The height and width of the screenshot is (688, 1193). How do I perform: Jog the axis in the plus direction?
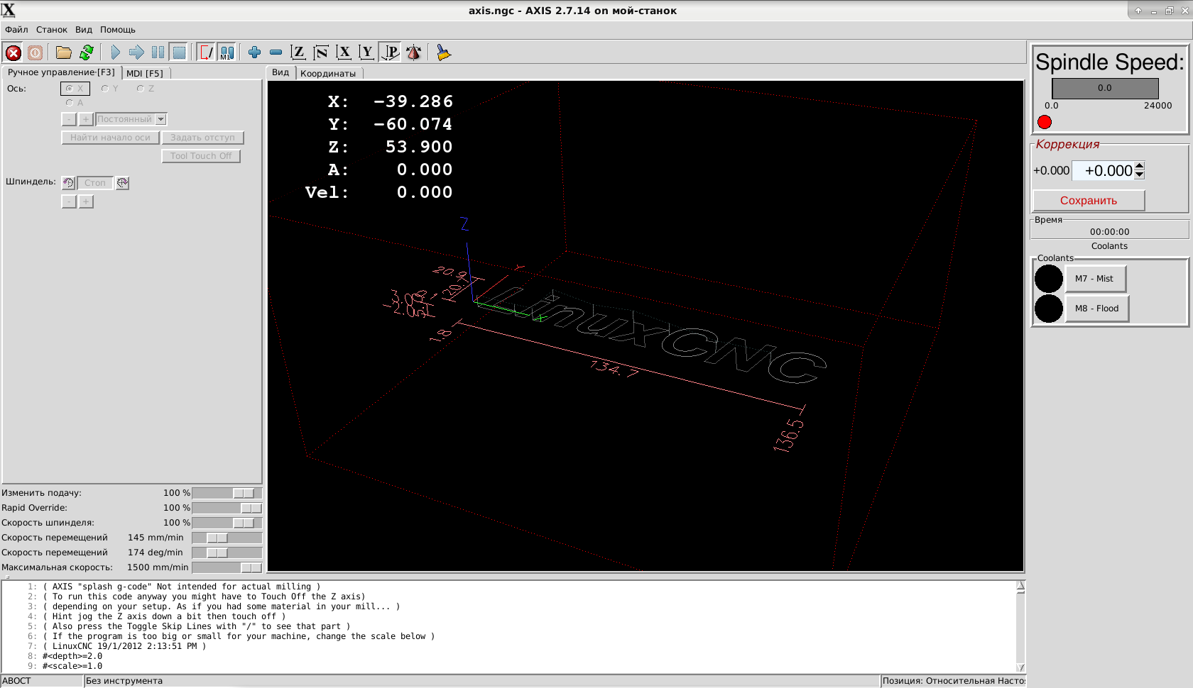pyautogui.click(x=86, y=119)
